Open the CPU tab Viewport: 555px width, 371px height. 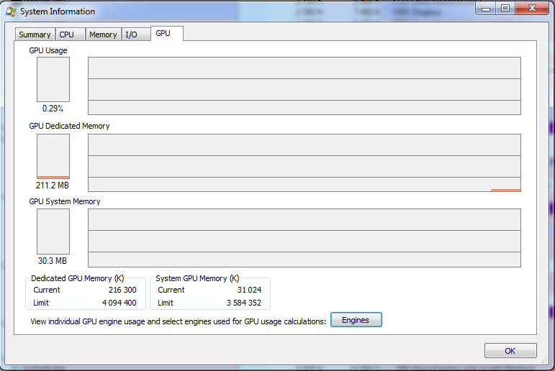pos(70,35)
